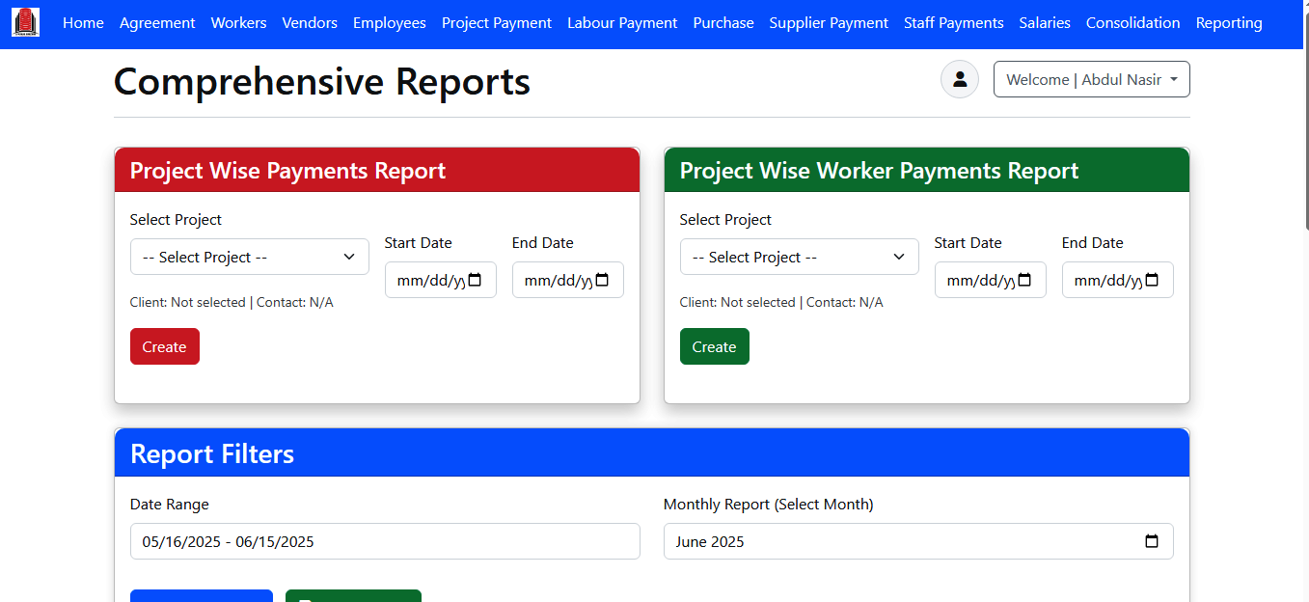Open calendar picker for Worker Payments End Date

click(1152, 281)
